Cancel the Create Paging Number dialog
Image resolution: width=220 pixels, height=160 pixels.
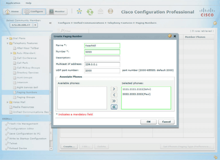click(x=166, y=122)
